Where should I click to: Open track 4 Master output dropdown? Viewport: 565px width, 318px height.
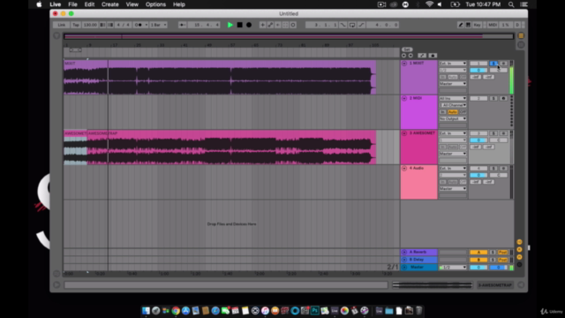pyautogui.click(x=453, y=188)
